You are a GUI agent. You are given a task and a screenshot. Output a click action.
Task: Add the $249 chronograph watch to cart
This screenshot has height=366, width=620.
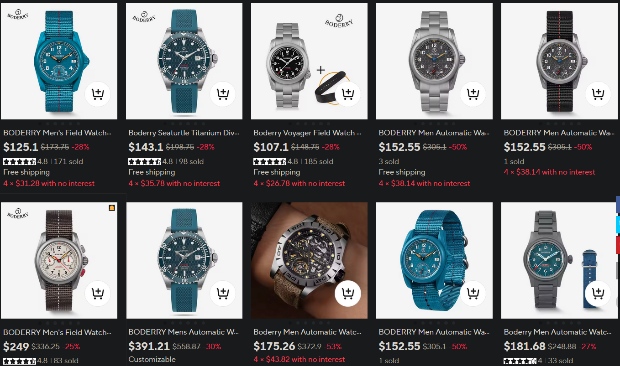click(98, 294)
